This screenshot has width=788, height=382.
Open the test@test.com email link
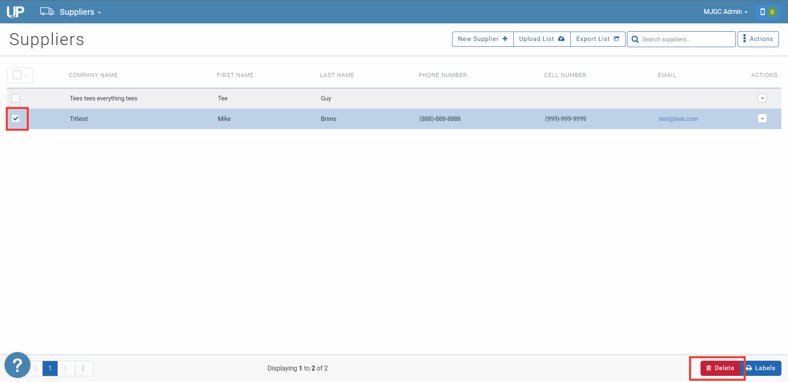pos(678,118)
